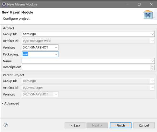157x132 pixels.
Task: Click the Back button
Action: pos(75,125)
